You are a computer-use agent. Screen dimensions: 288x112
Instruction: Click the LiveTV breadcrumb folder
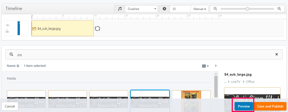(x=236, y=82)
